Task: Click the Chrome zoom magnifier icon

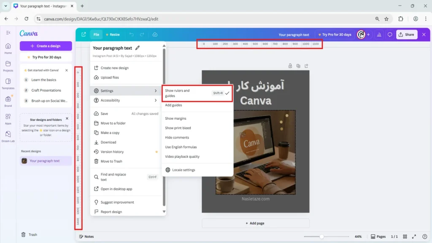Action: (377, 19)
